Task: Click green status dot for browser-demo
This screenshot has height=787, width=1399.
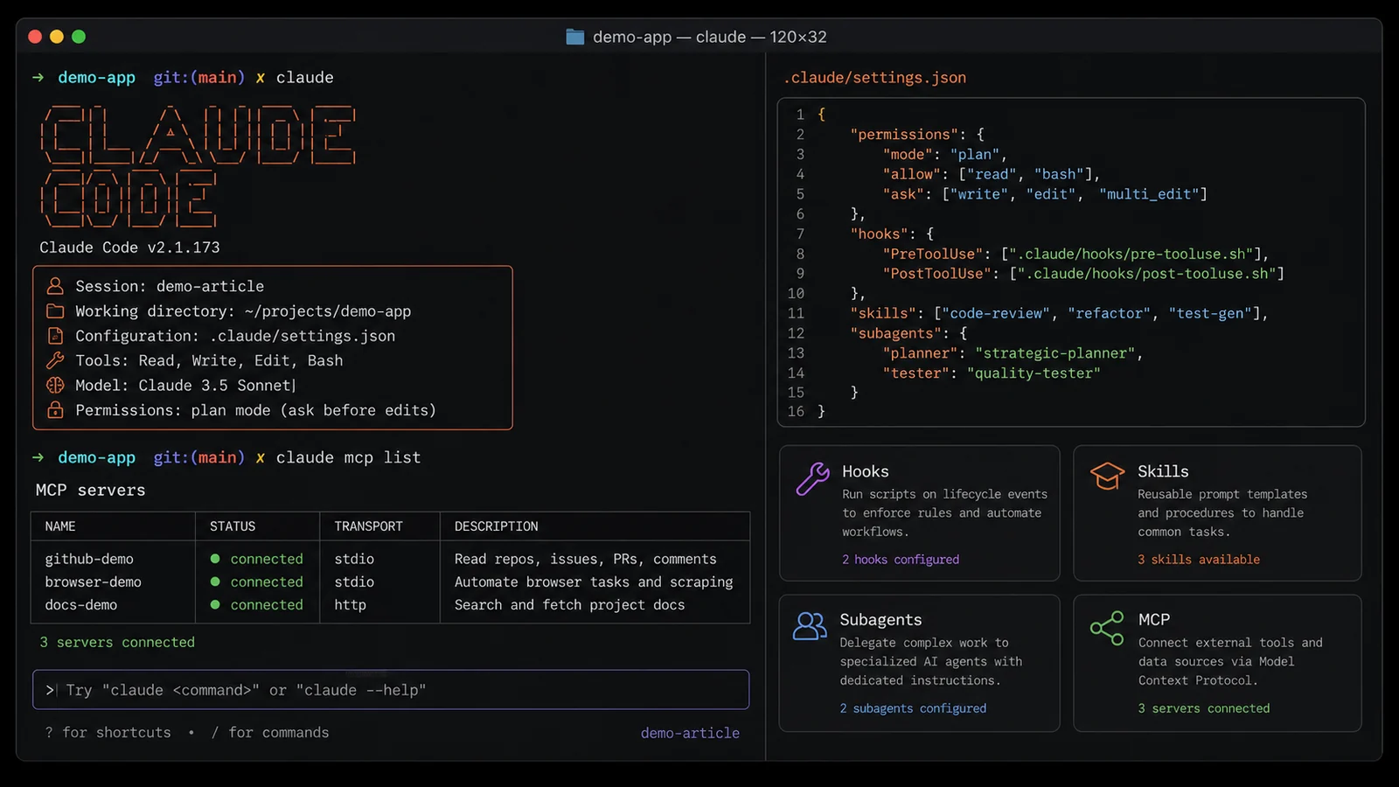Action: point(215,582)
